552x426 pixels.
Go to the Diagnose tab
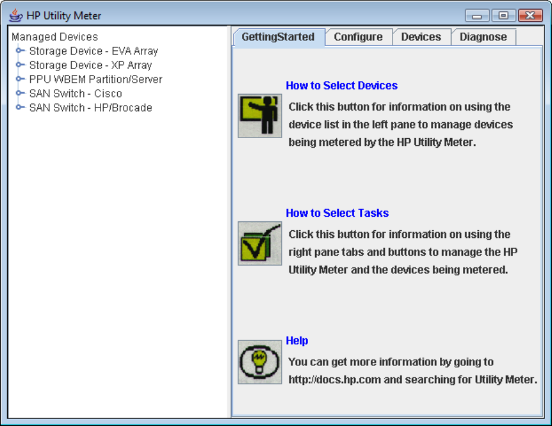(x=483, y=37)
